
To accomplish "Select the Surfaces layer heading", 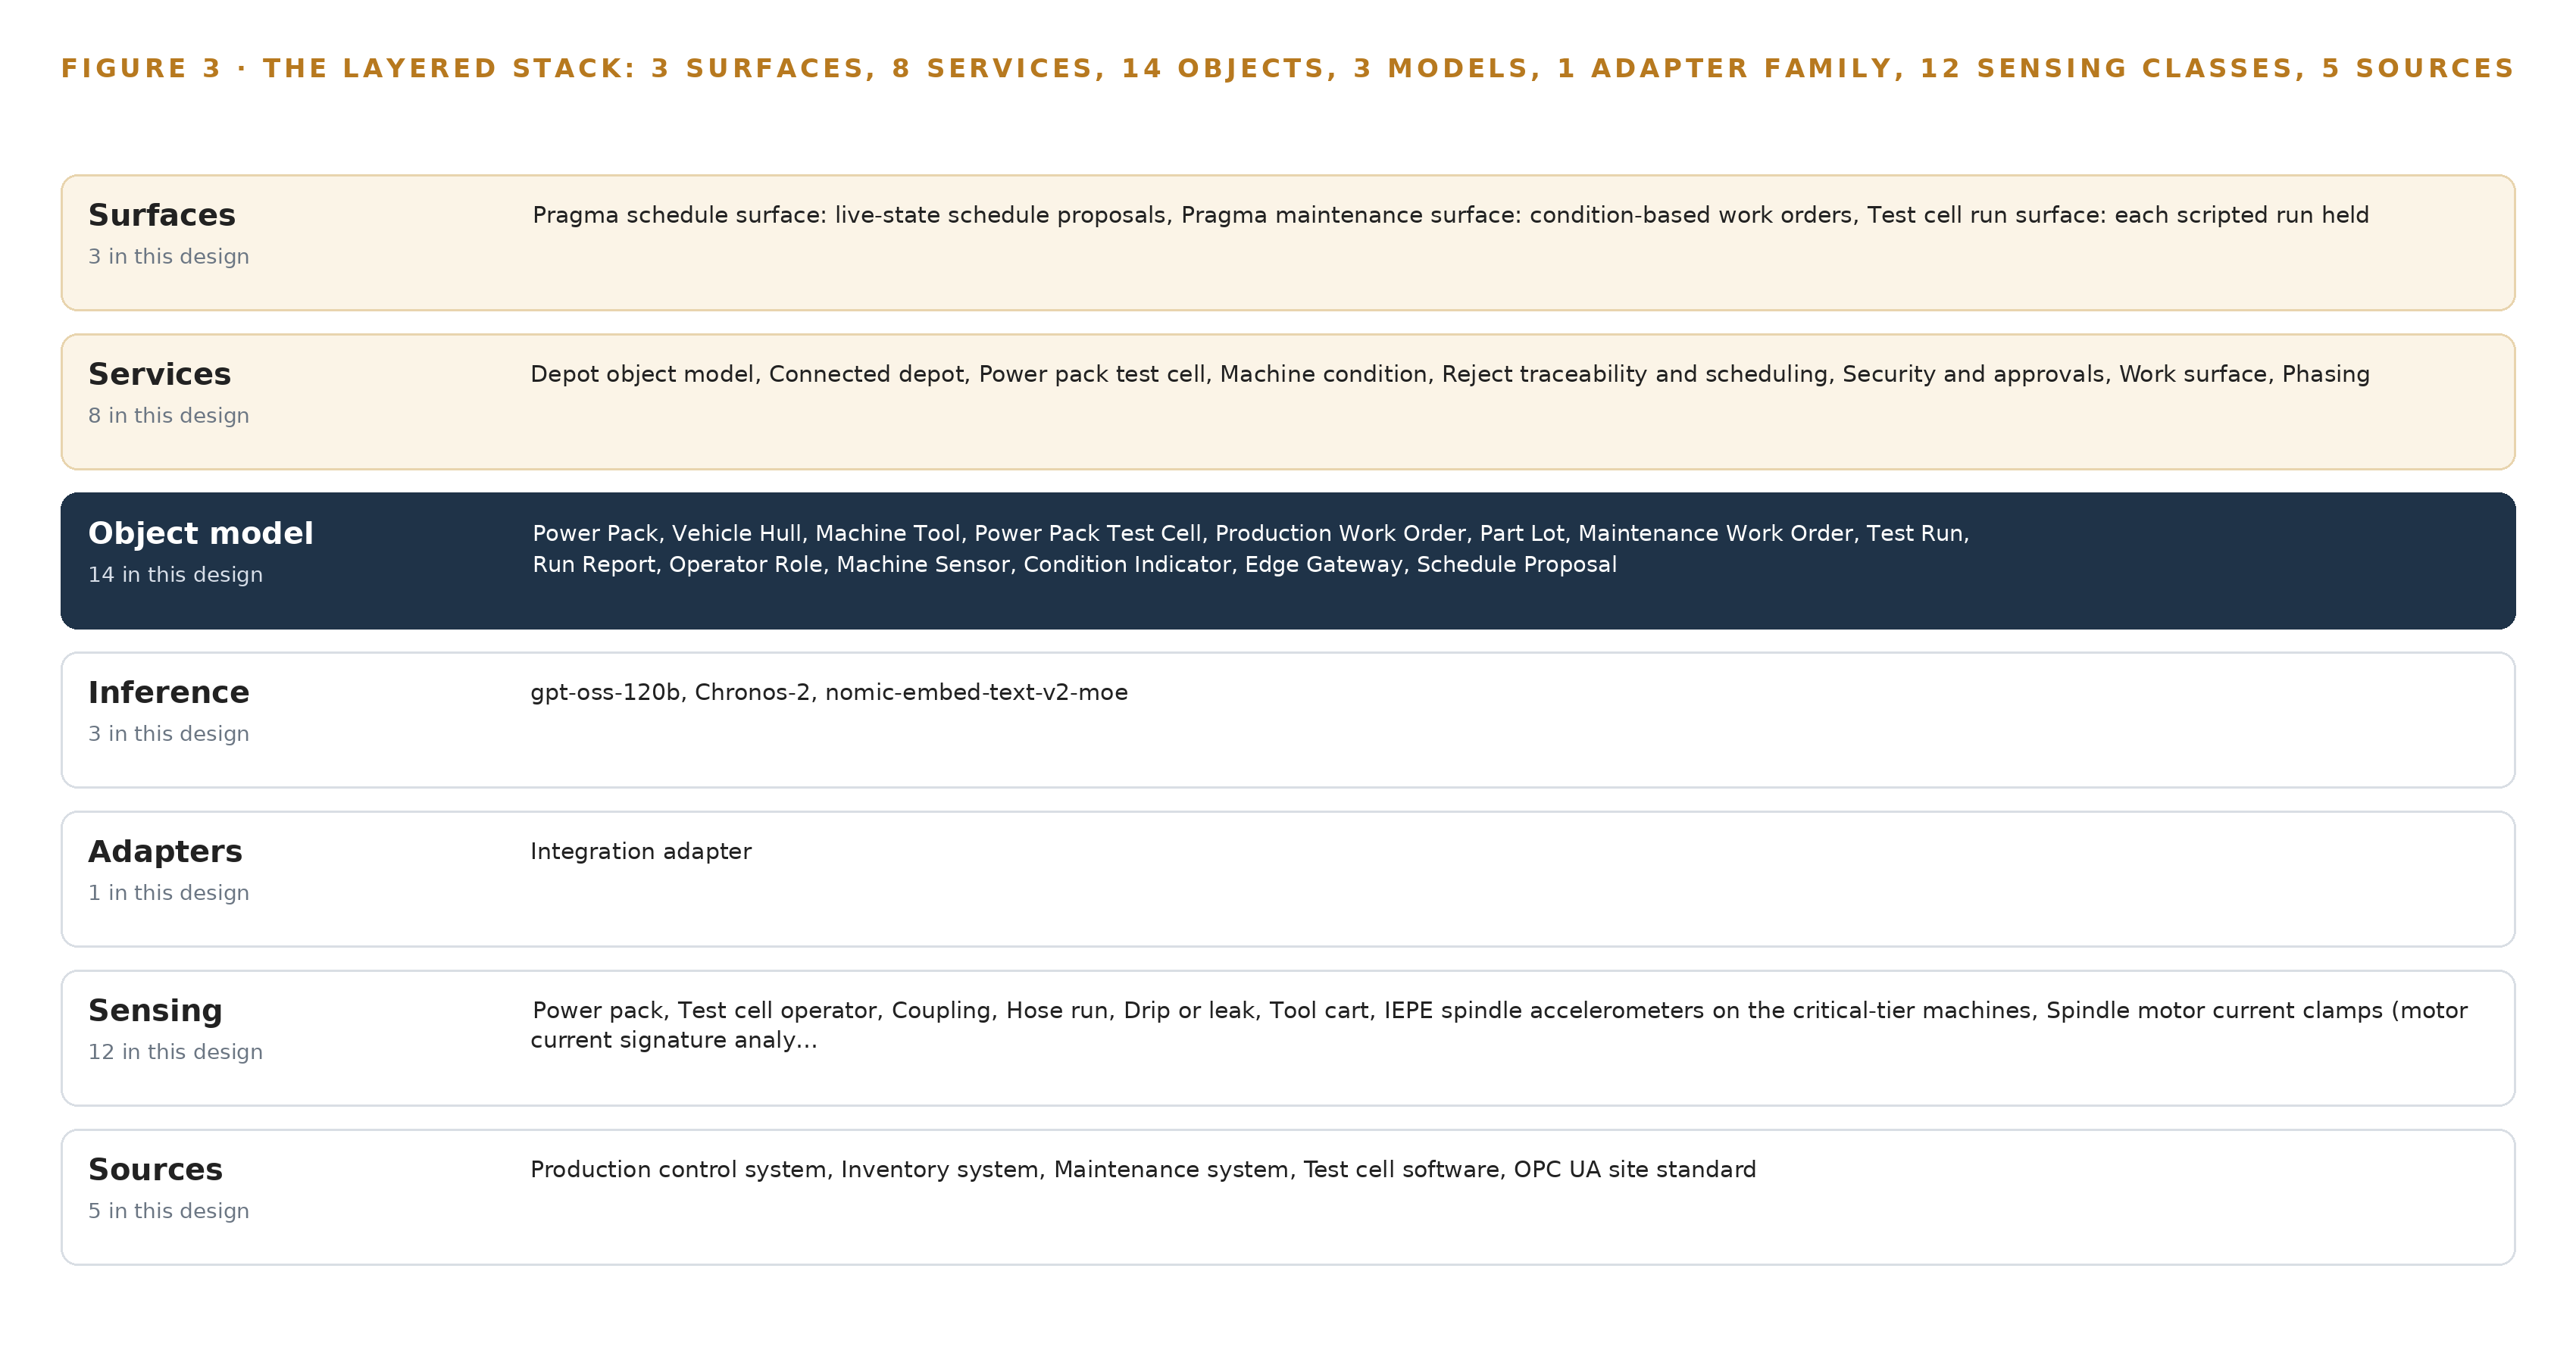I will pos(162,215).
